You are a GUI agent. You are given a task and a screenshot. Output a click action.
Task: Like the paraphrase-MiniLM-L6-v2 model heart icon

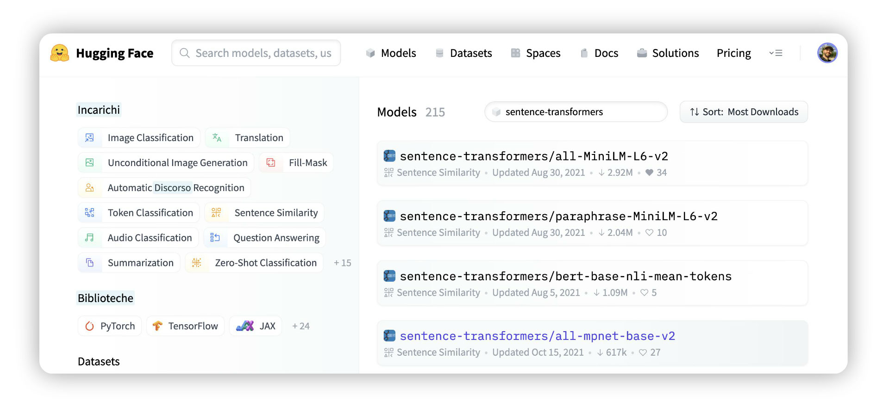pos(649,233)
